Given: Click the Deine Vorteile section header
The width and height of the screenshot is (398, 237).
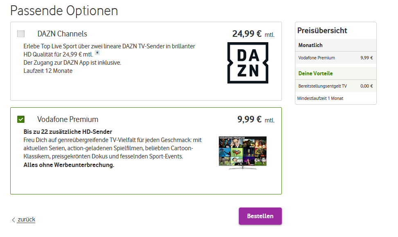Looking at the screenshot, I should (x=315, y=73).
